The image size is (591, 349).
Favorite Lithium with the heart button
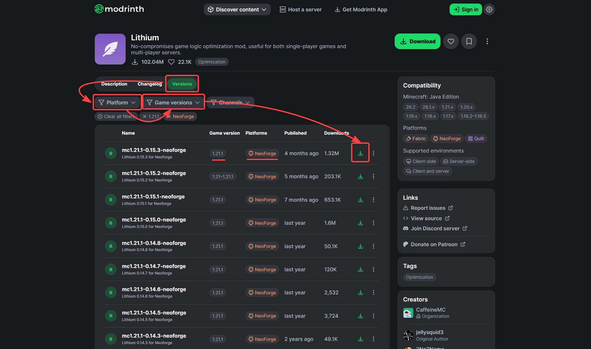coord(451,41)
